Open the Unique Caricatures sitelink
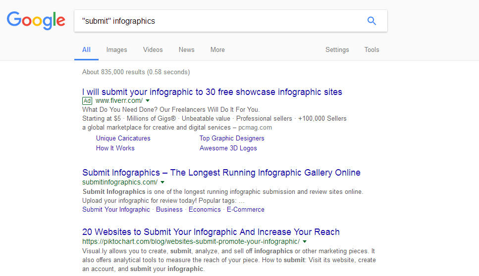 coord(123,138)
